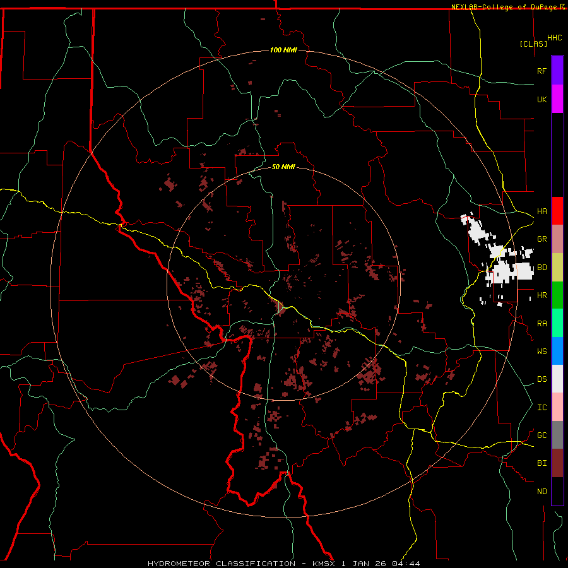Click the HR green legend swatch

tap(557, 295)
